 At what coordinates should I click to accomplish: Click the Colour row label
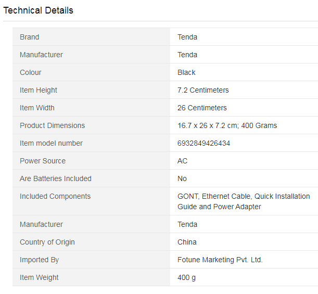(x=30, y=72)
